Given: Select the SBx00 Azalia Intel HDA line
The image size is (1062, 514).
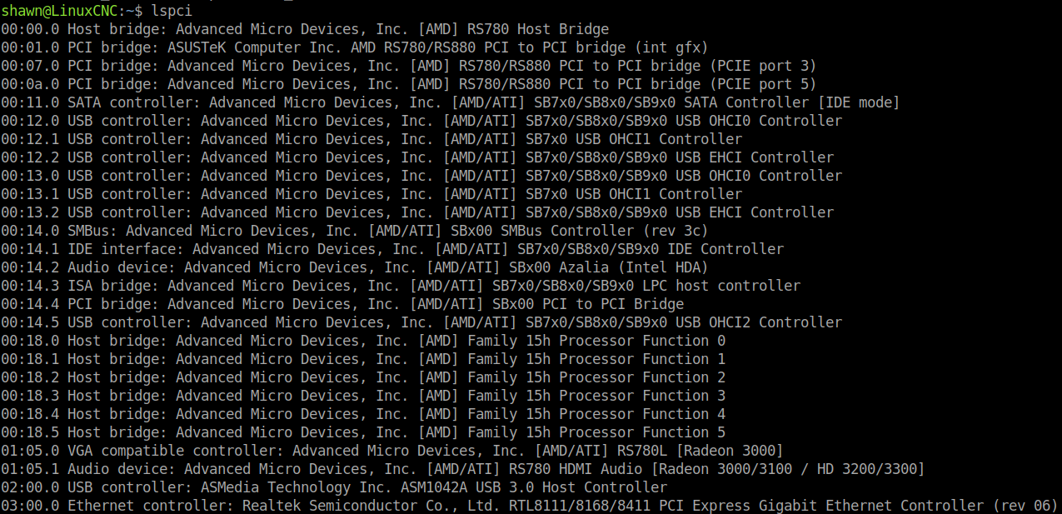Looking at the screenshot, I should [x=355, y=267].
